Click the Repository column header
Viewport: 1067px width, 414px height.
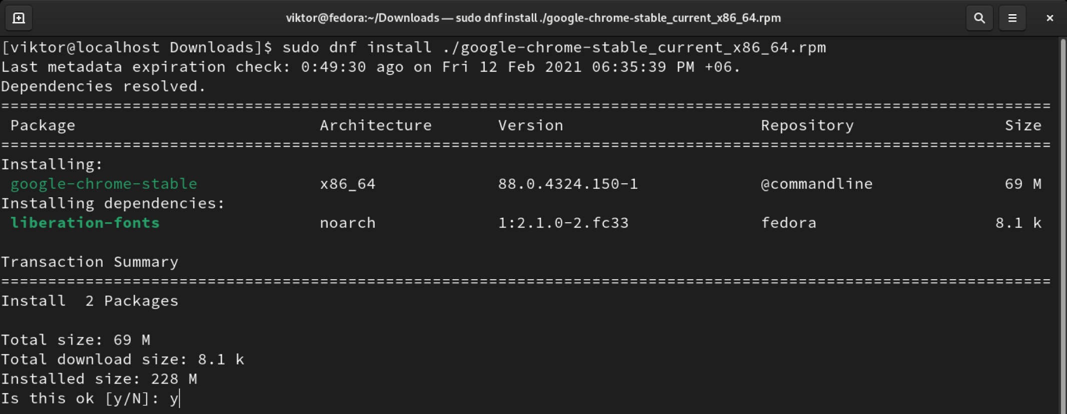[x=807, y=125]
